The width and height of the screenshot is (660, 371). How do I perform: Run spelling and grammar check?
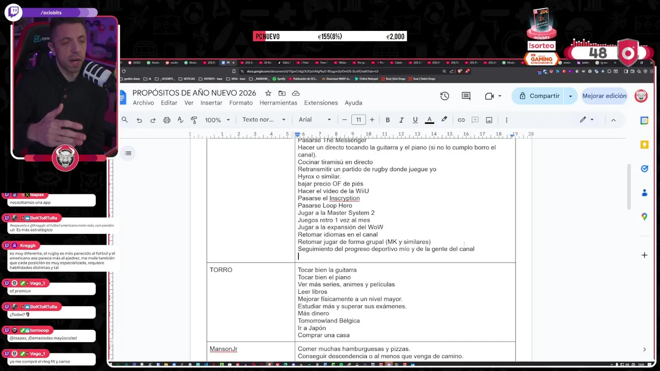(180, 120)
